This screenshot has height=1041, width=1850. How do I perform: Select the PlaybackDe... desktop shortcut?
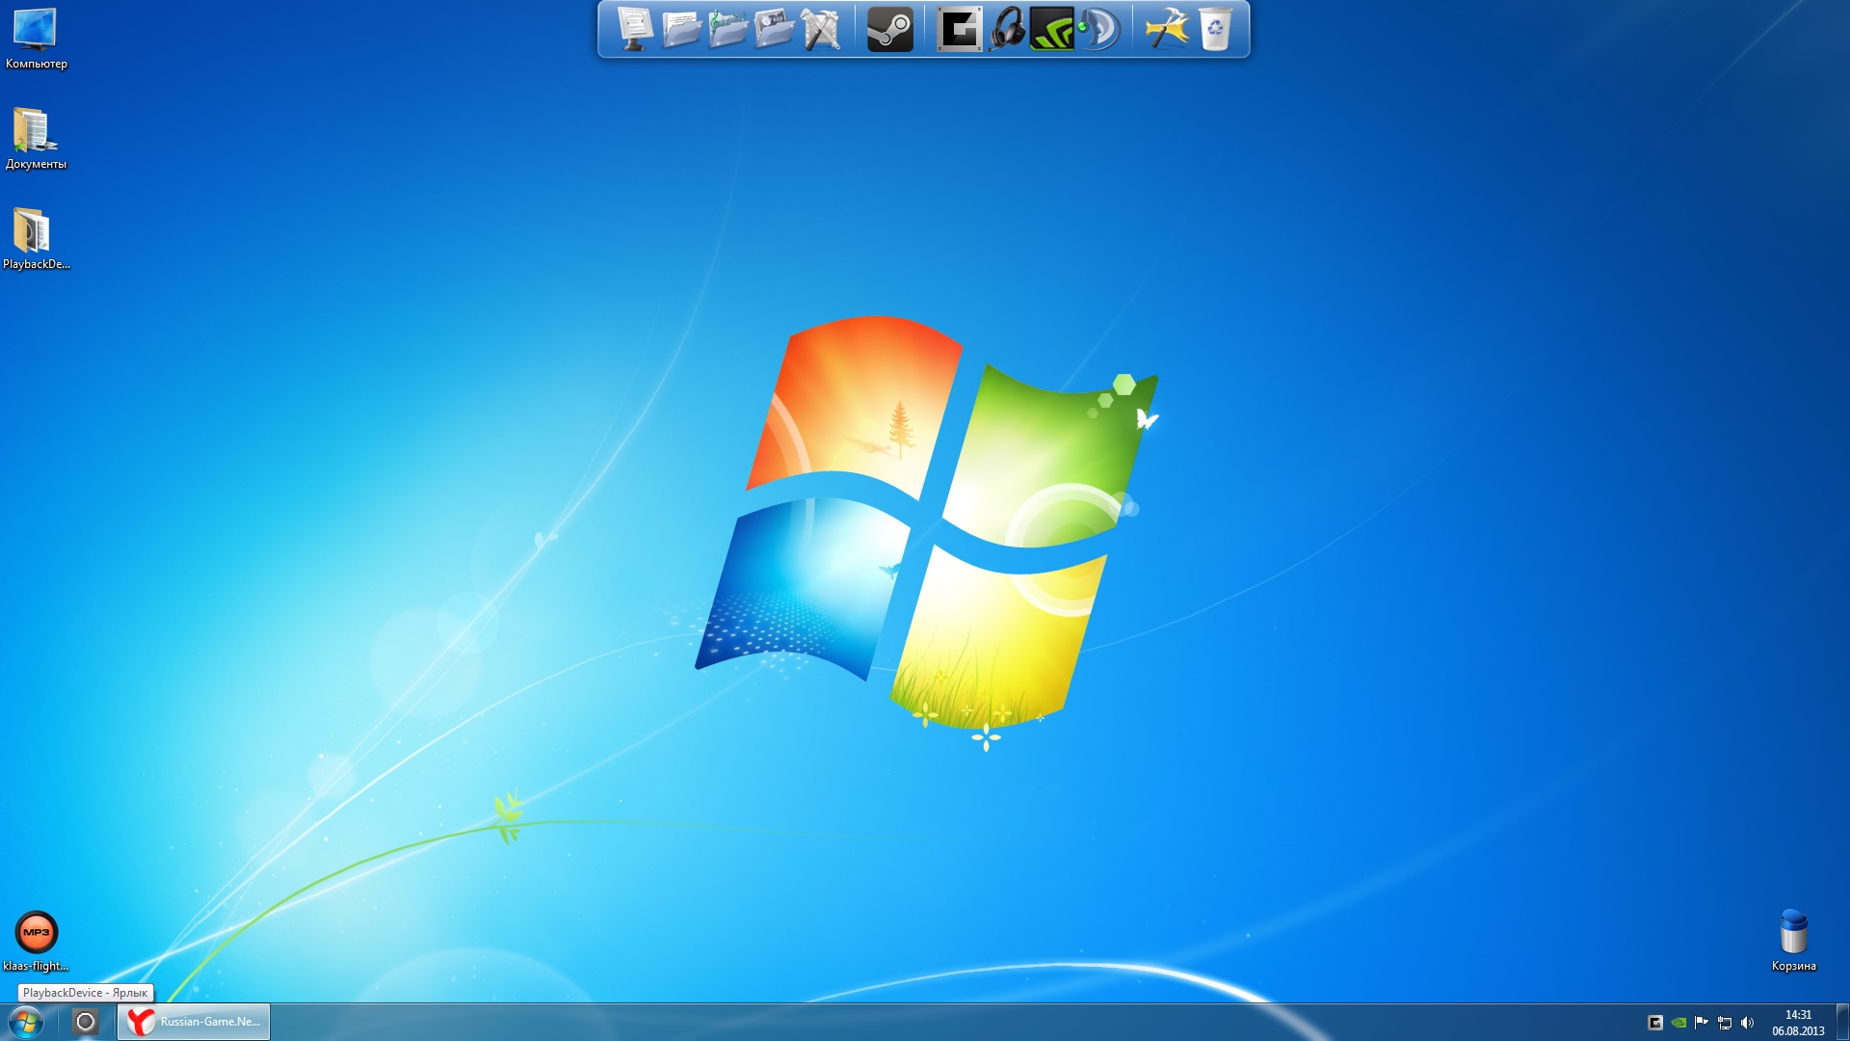click(x=36, y=239)
